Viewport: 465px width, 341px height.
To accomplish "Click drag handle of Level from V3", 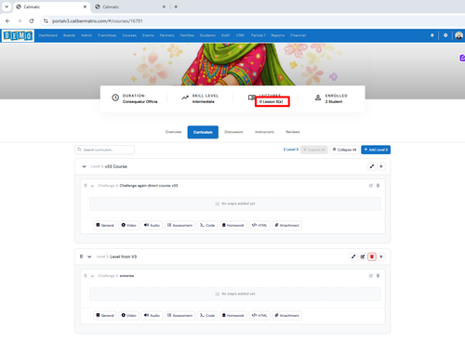I will point(81,256).
